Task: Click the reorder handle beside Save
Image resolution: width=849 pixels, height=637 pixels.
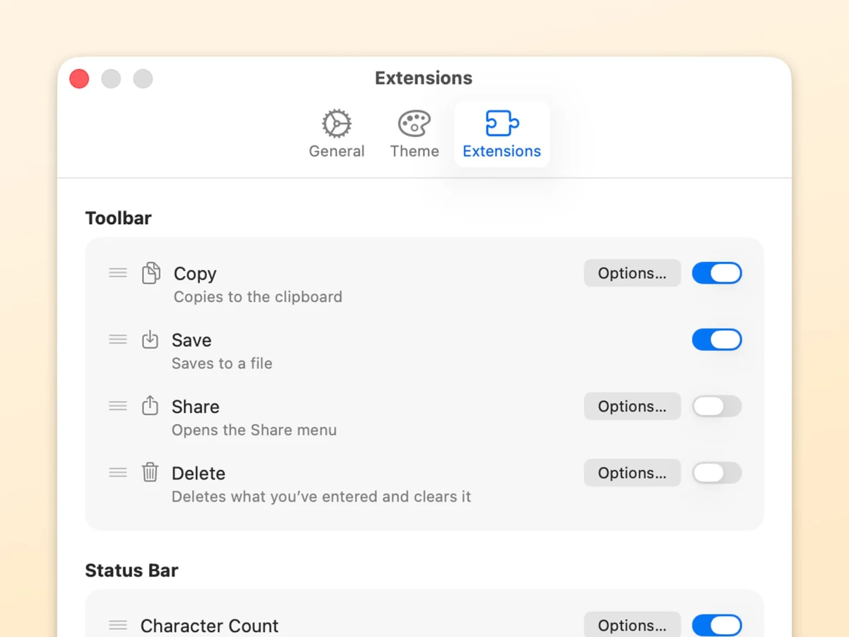Action: click(x=118, y=339)
